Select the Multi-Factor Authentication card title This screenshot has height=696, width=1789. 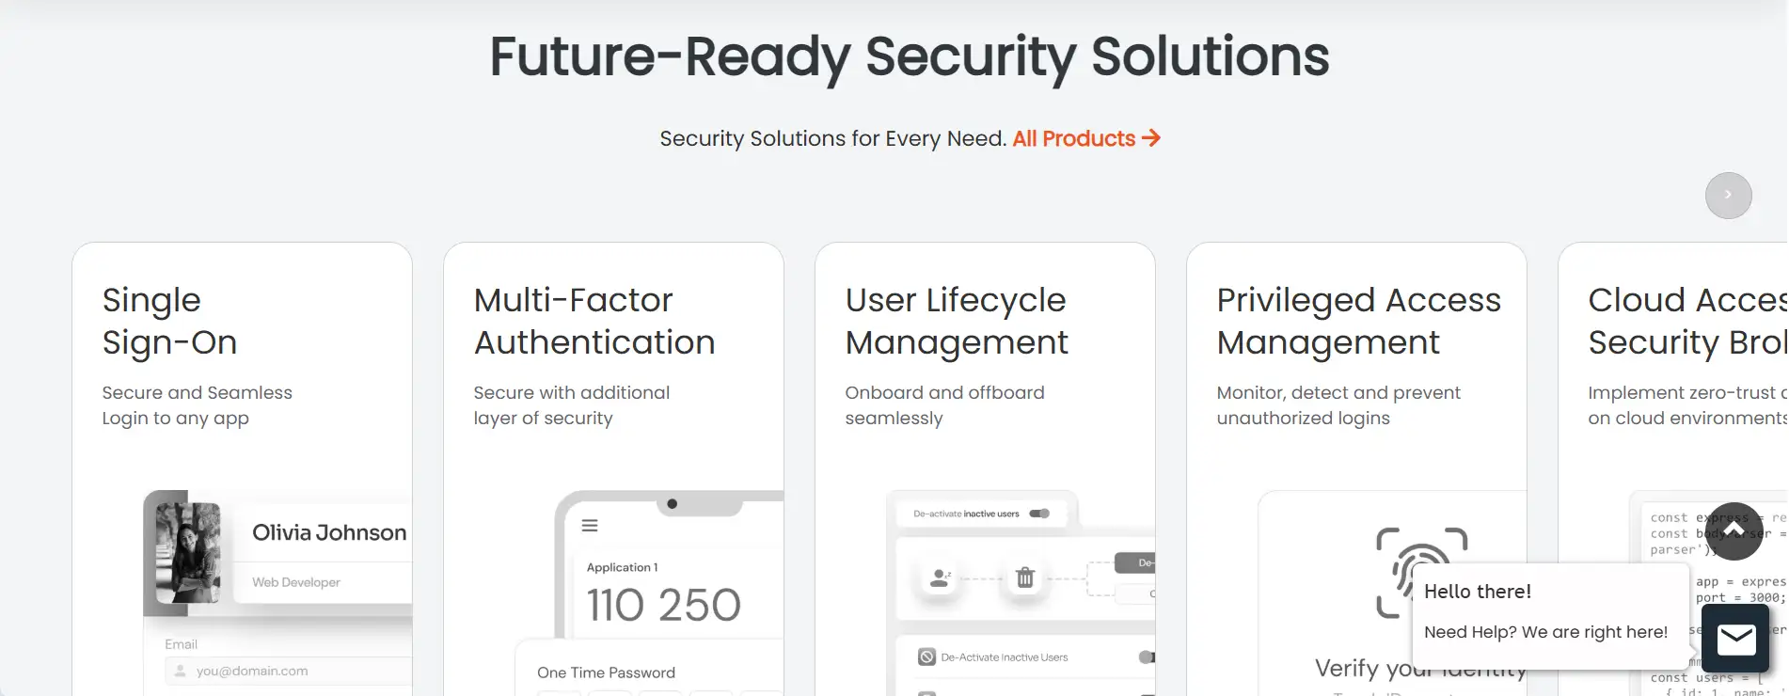point(594,321)
